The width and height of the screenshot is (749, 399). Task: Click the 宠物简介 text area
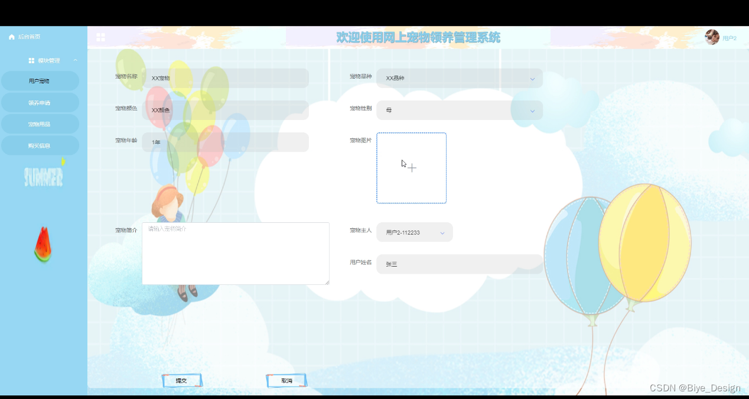[x=236, y=254]
